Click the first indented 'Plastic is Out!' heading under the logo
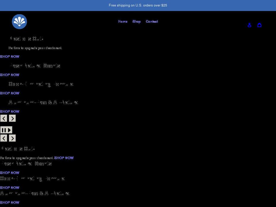 [x=26, y=39]
